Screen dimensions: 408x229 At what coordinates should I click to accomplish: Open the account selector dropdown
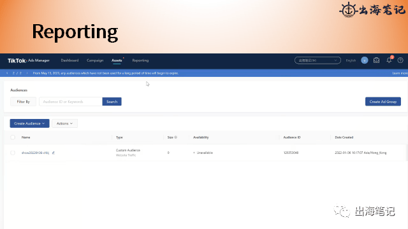pos(317,60)
